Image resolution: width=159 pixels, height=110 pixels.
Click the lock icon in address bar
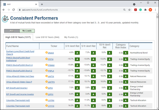pos(20,10)
